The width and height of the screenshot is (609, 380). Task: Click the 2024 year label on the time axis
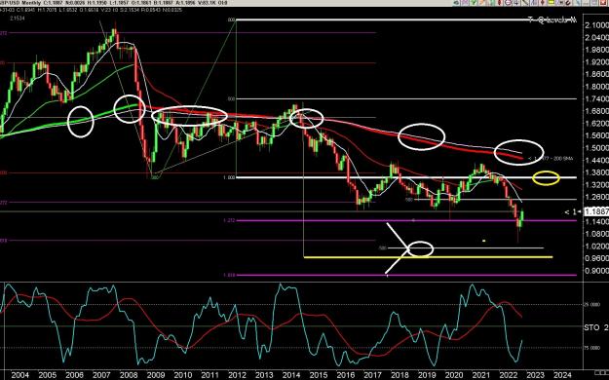(562, 375)
